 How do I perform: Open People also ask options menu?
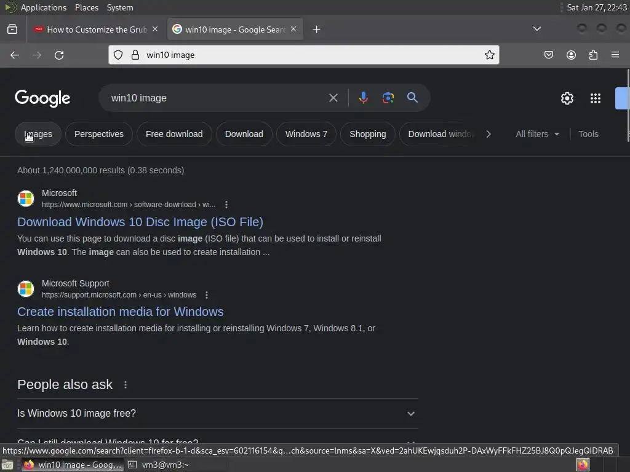click(x=126, y=385)
